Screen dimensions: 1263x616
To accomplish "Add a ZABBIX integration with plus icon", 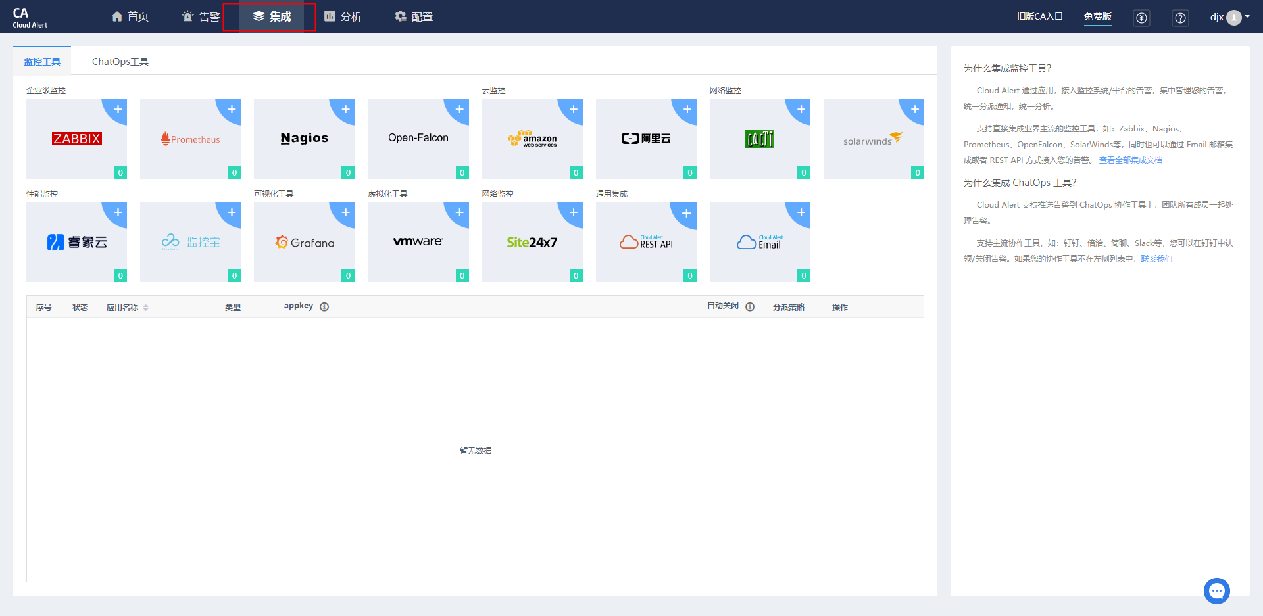I will pyautogui.click(x=118, y=109).
